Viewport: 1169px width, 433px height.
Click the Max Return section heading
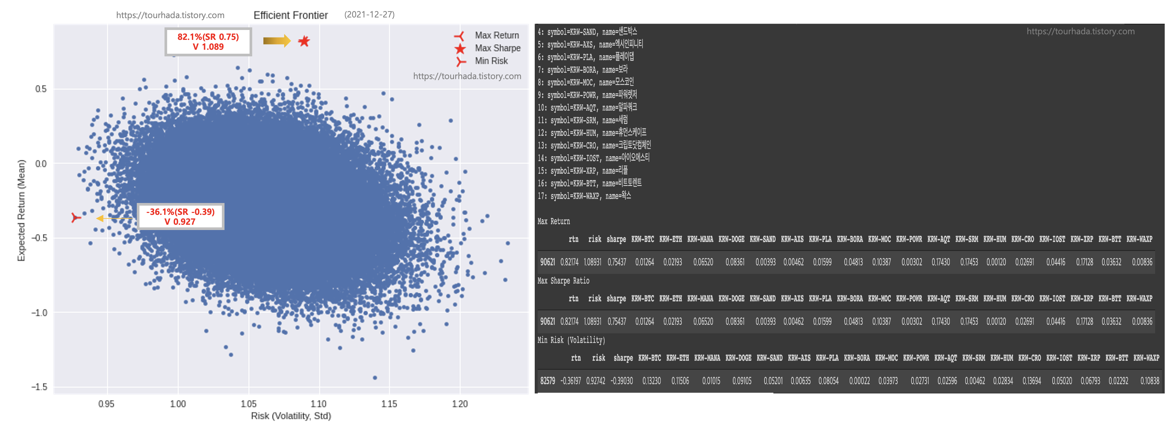(x=553, y=221)
